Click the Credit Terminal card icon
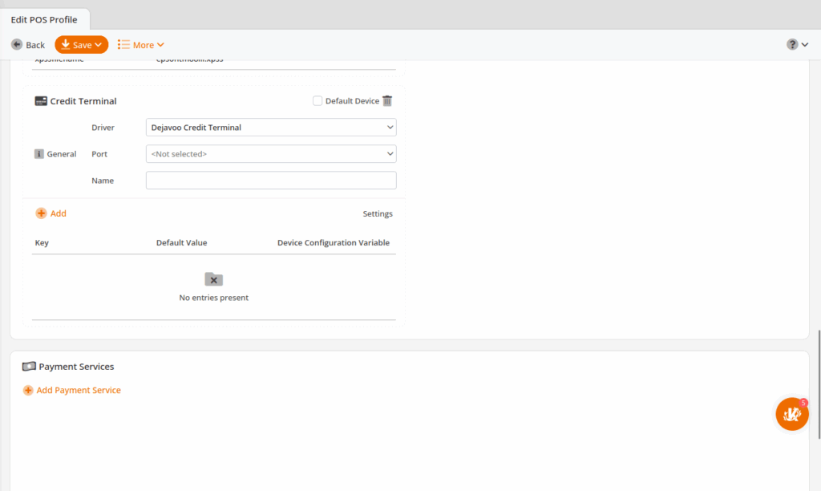This screenshot has height=491, width=821. click(x=41, y=101)
